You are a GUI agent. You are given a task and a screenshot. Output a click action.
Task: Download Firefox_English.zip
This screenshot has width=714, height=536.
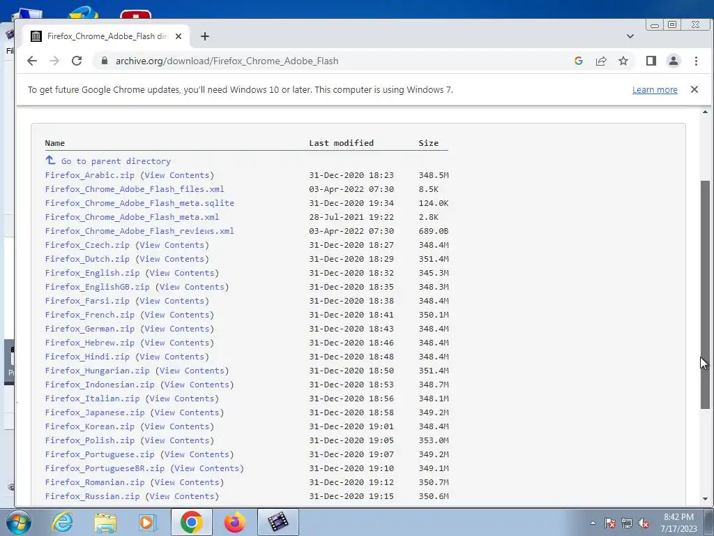[93, 273]
